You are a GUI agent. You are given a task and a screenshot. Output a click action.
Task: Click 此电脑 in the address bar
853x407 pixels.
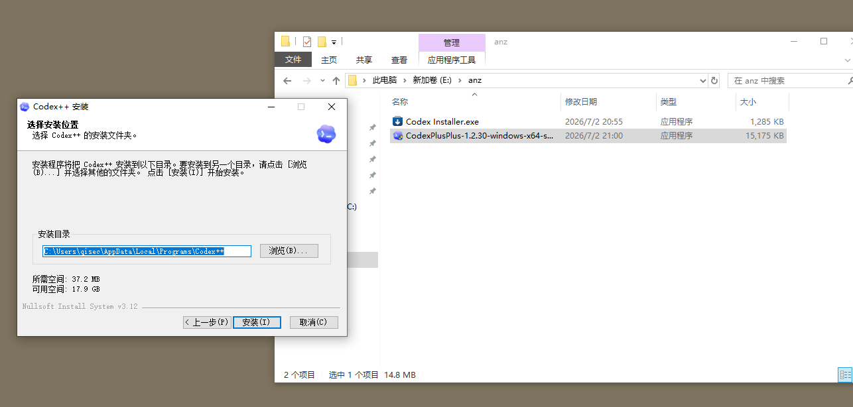385,80
